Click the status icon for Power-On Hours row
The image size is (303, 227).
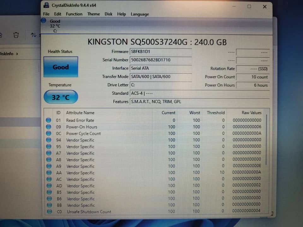pyautogui.click(x=49, y=127)
